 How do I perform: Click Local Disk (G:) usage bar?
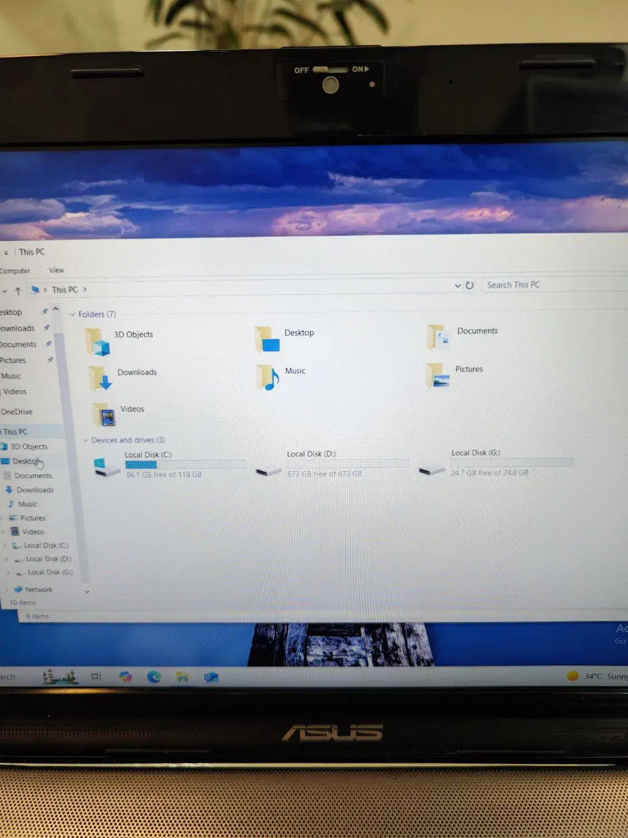[x=512, y=462]
